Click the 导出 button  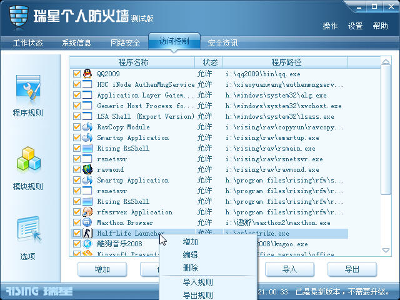tap(352, 269)
